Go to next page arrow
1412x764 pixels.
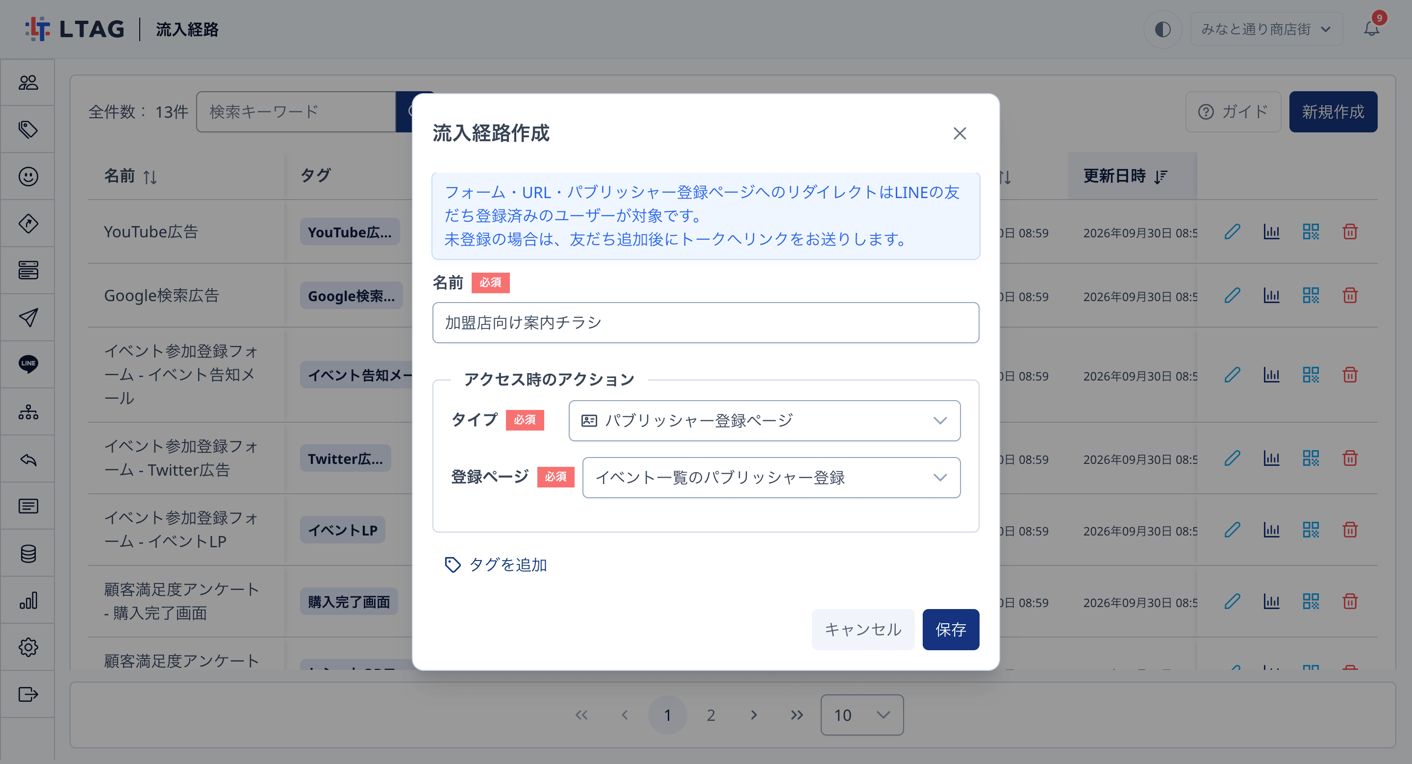click(x=754, y=714)
